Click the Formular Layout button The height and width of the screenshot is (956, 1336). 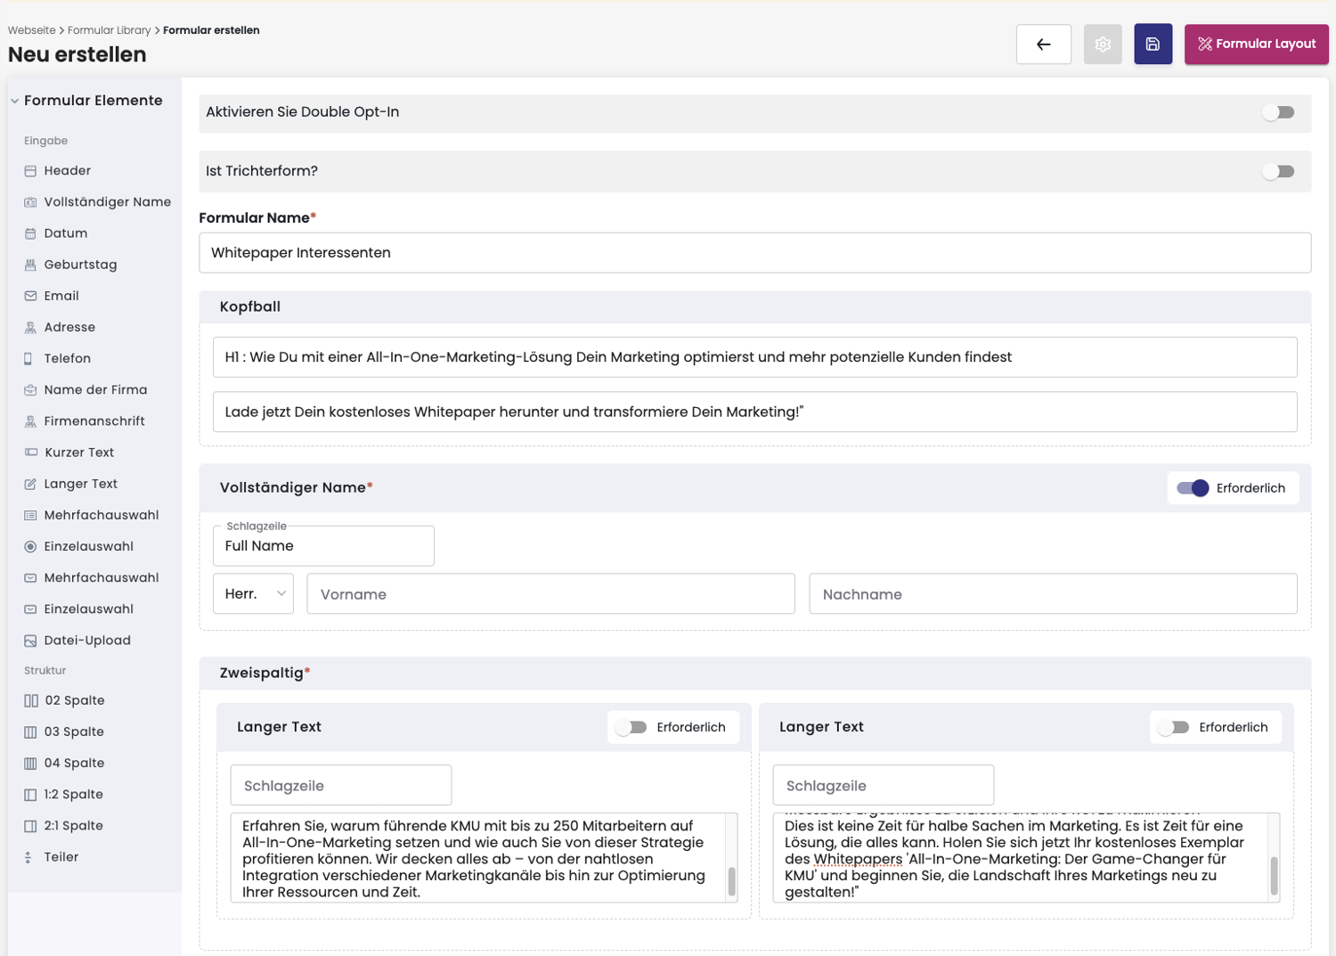pos(1256,45)
